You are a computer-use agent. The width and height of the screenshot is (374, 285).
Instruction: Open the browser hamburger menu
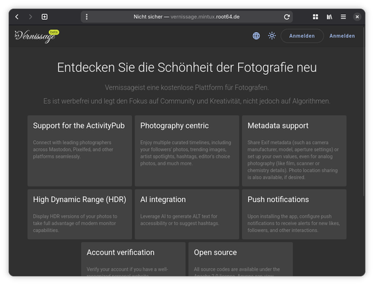(x=343, y=17)
